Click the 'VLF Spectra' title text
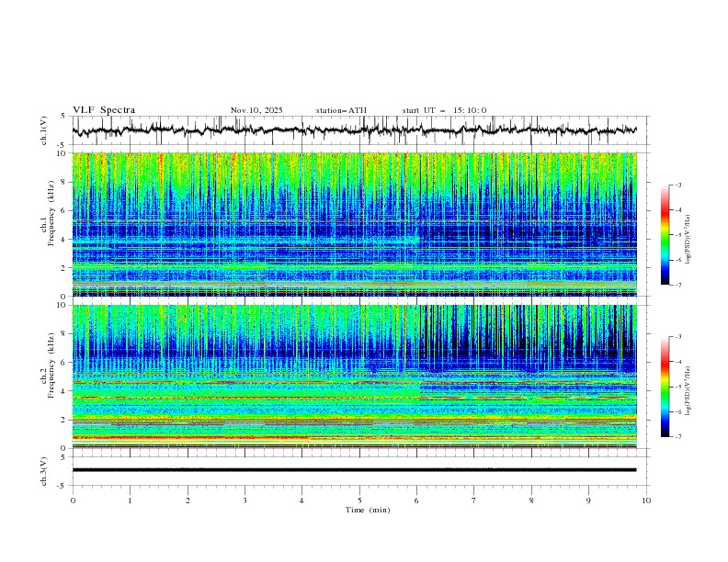The height and width of the screenshot is (562, 728). coord(104,110)
